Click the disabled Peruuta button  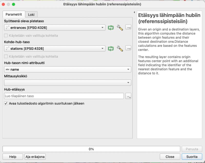tap(192, 149)
